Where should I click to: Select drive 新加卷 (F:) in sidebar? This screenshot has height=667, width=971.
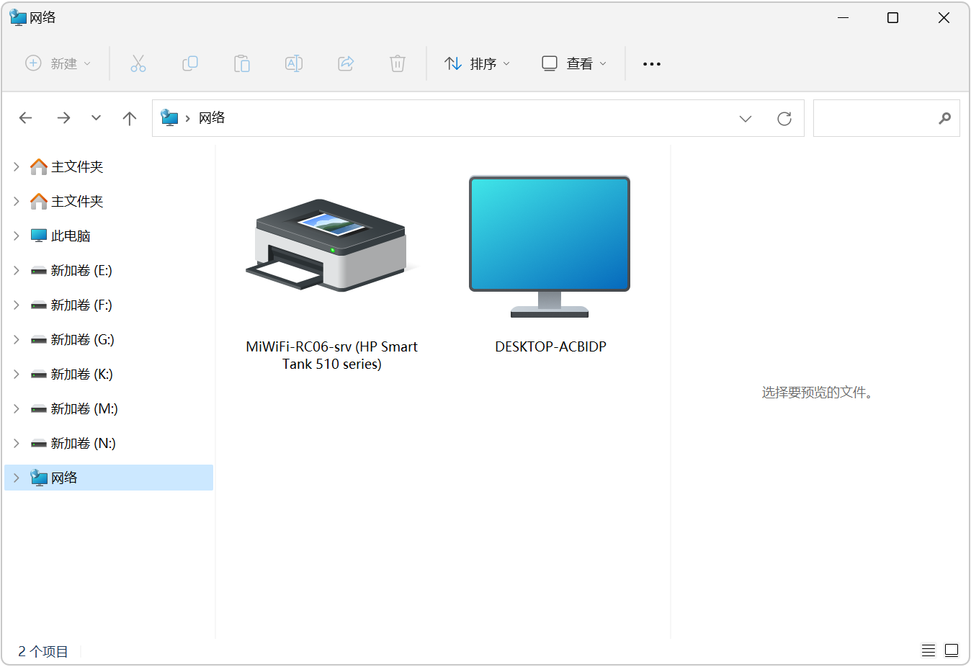[109, 305]
